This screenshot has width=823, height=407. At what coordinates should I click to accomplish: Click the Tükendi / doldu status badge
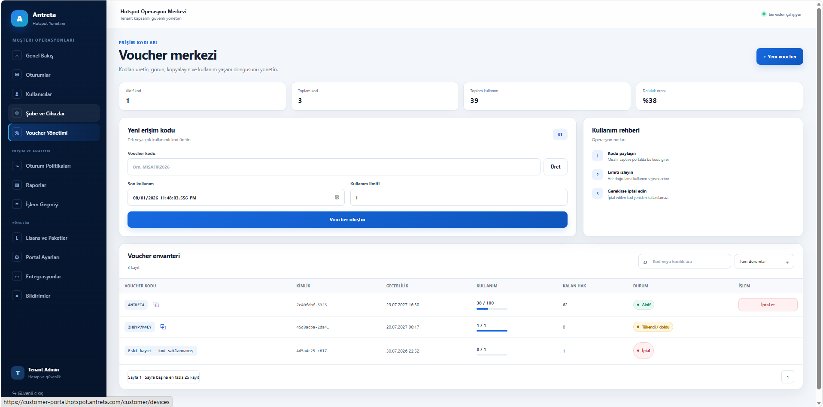[653, 327]
